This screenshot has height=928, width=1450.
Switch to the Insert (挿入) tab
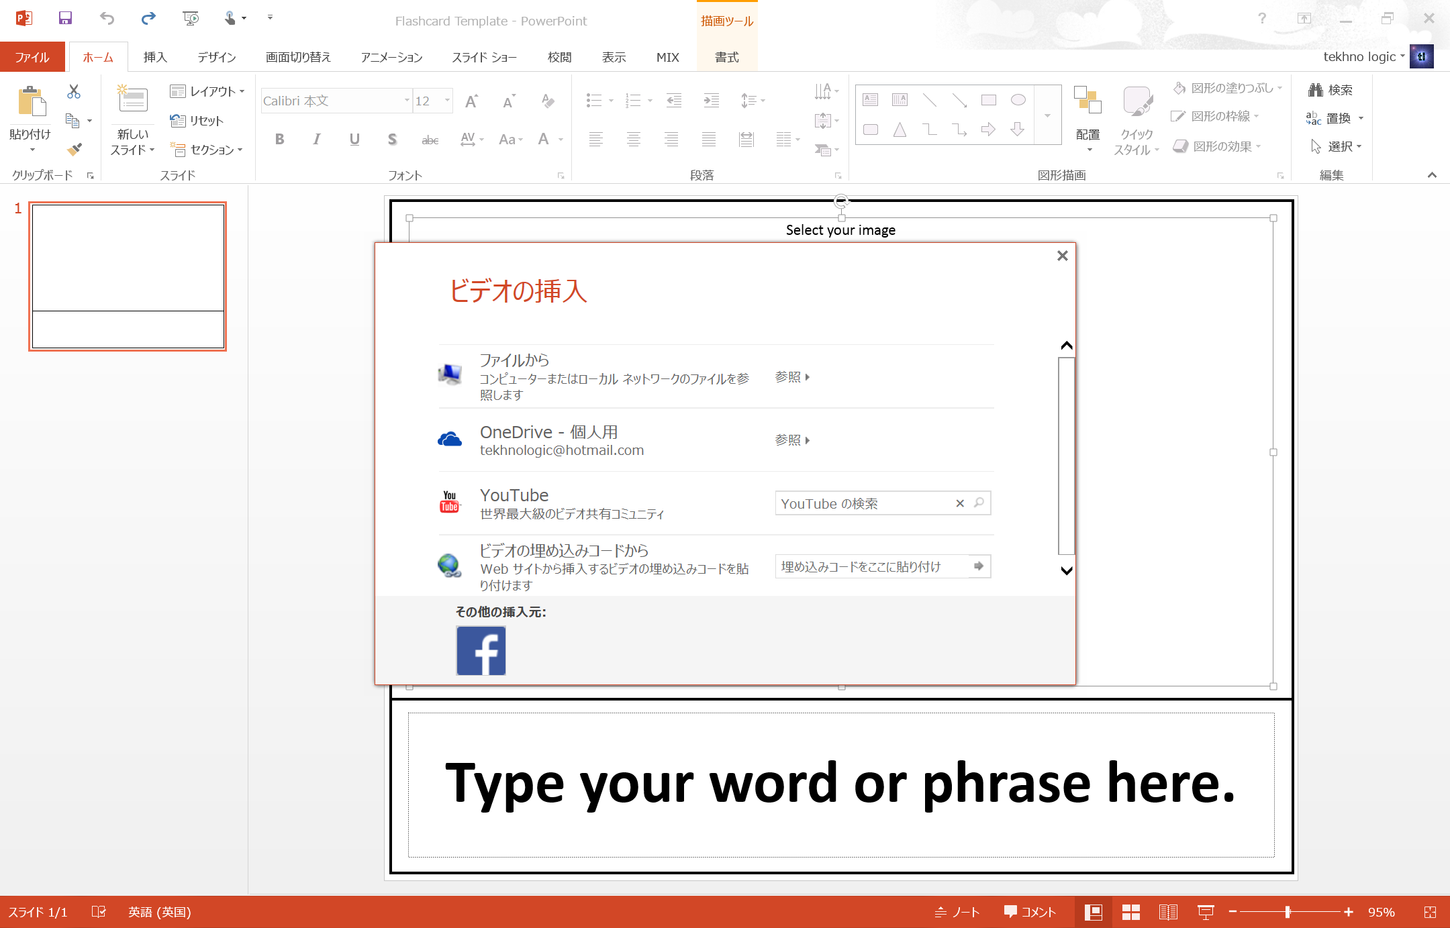155,57
